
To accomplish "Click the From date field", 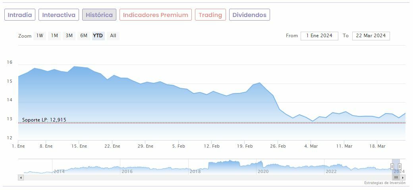I will pos(319,36).
